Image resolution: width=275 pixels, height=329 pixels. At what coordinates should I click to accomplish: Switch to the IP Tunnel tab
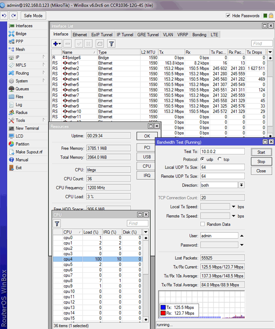[x=125, y=35]
